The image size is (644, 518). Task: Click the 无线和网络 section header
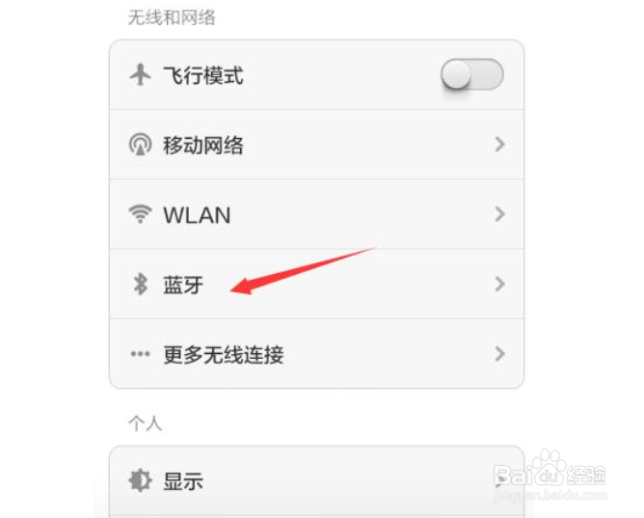click(x=172, y=17)
